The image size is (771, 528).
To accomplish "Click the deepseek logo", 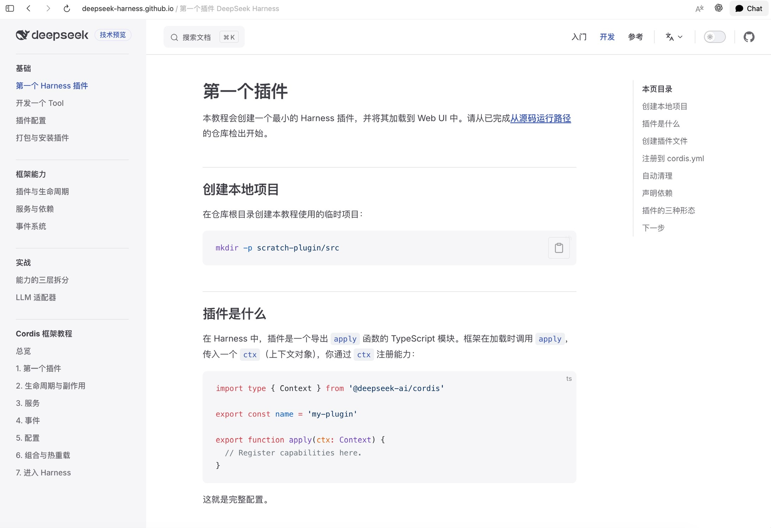I will click(x=52, y=35).
